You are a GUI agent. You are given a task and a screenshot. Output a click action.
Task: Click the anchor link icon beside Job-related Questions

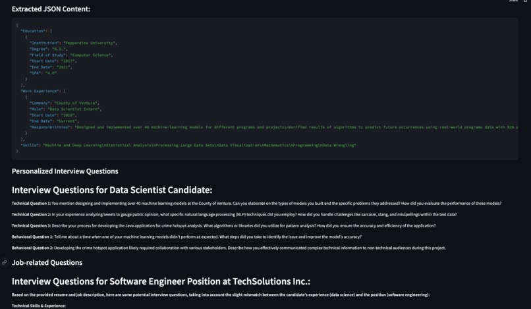pos(5,263)
